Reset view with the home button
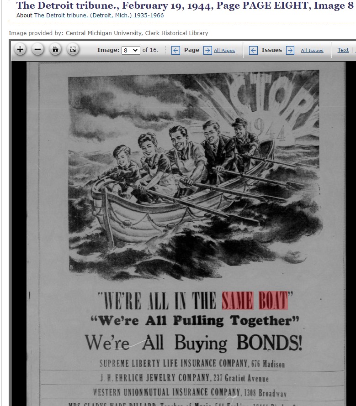 click(x=55, y=49)
